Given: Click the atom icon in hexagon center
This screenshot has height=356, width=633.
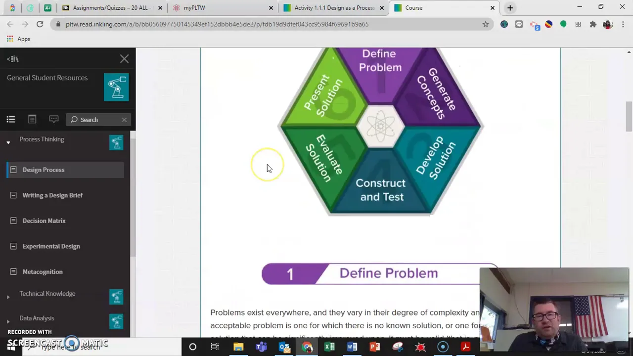Looking at the screenshot, I should [380, 126].
